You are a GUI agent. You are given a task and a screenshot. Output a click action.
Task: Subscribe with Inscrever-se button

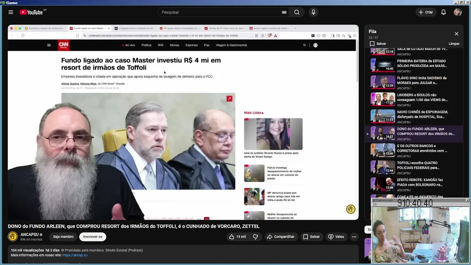[93, 237]
